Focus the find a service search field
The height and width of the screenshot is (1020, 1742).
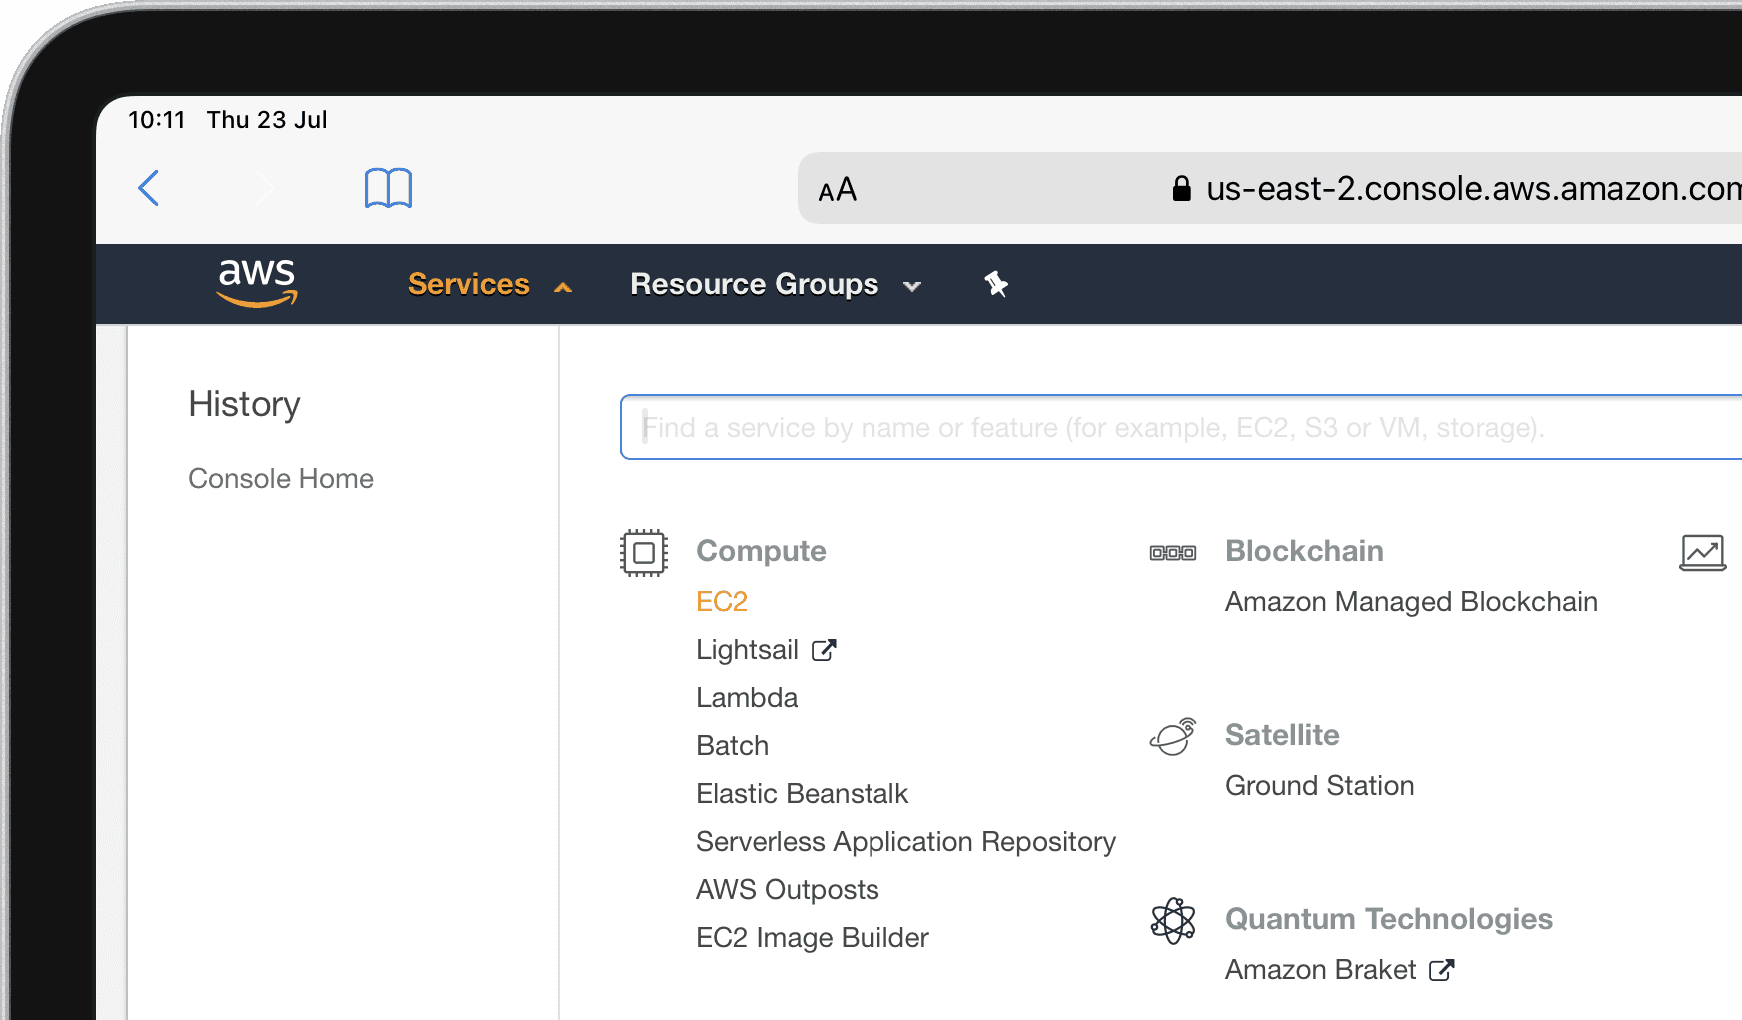coord(1180,427)
